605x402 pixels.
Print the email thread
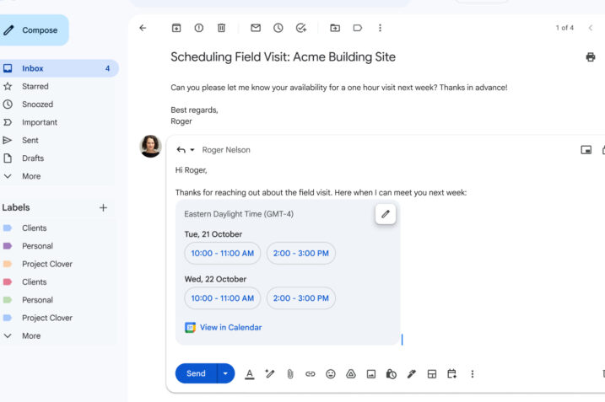[590, 57]
